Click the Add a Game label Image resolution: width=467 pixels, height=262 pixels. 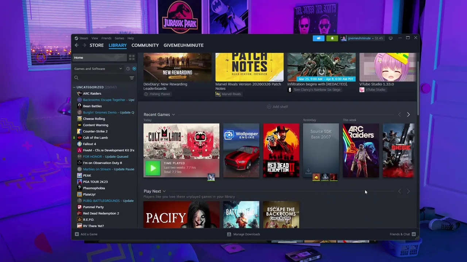[89, 234]
